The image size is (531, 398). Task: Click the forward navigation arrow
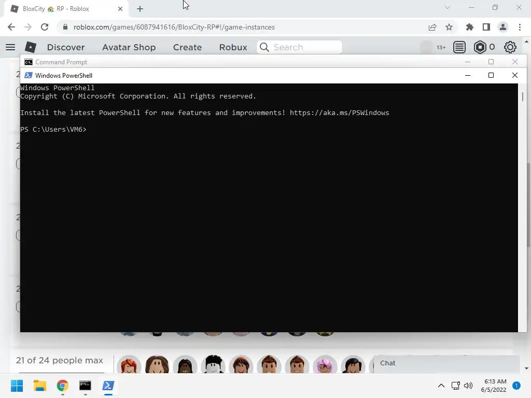(28, 27)
